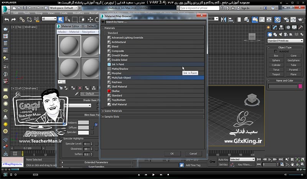Viewport: 307px width, 179px height.
Task: Click the magenta object color swatch
Action: pos(300,86)
